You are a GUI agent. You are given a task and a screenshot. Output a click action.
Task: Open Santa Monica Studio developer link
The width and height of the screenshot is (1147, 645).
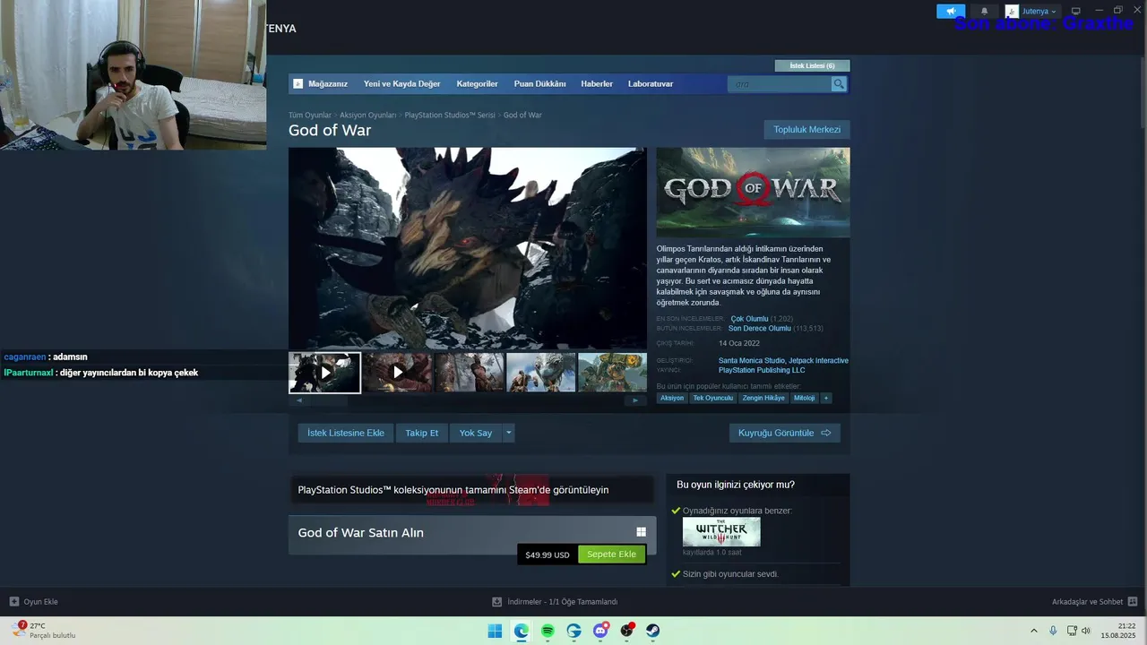(752, 361)
